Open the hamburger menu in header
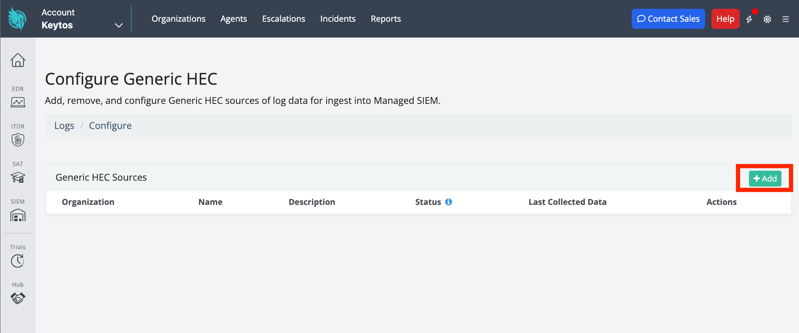This screenshot has height=333, width=799. click(x=786, y=19)
